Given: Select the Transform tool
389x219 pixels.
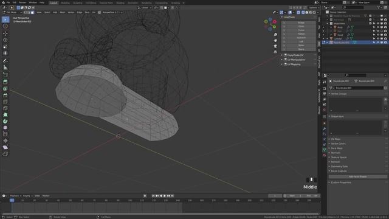Looking at the screenshot, I should (5, 53).
